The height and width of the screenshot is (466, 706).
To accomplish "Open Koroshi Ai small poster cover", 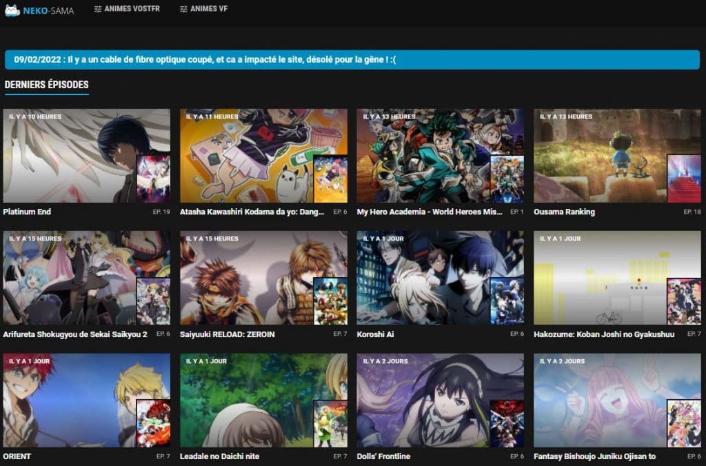I will tap(507, 301).
